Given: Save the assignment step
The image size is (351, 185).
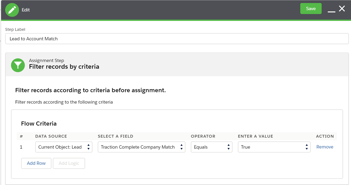Looking at the screenshot, I should 311,9.
